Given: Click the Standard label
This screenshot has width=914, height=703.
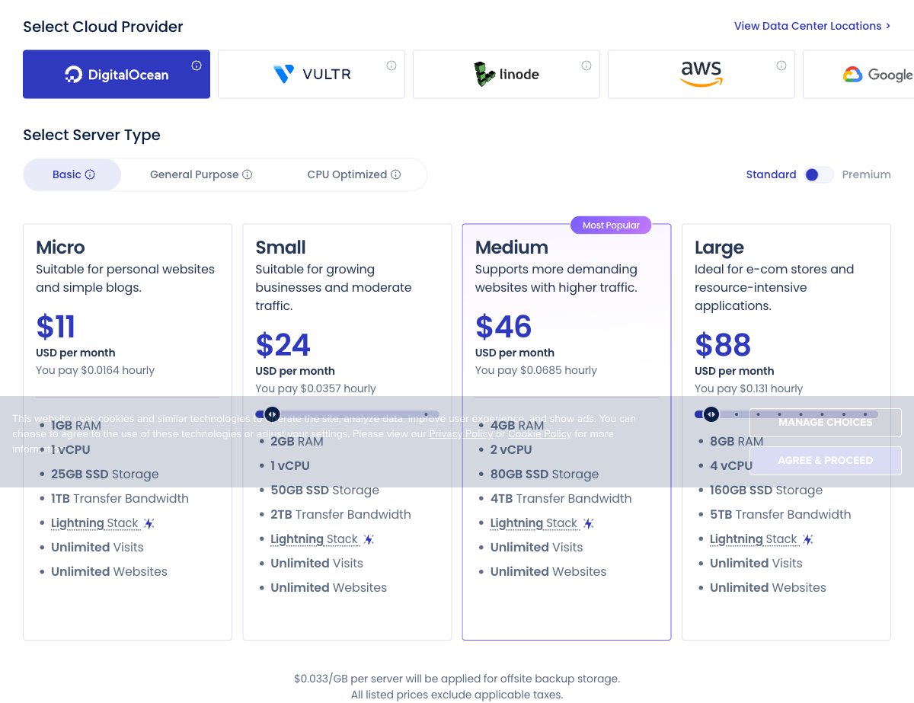Looking at the screenshot, I should 771,174.
